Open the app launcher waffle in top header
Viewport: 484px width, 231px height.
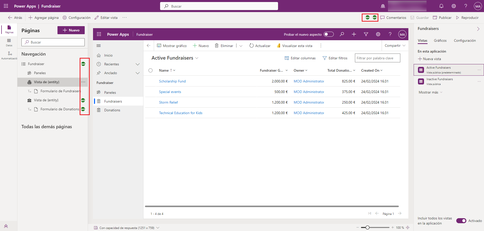point(6,6)
